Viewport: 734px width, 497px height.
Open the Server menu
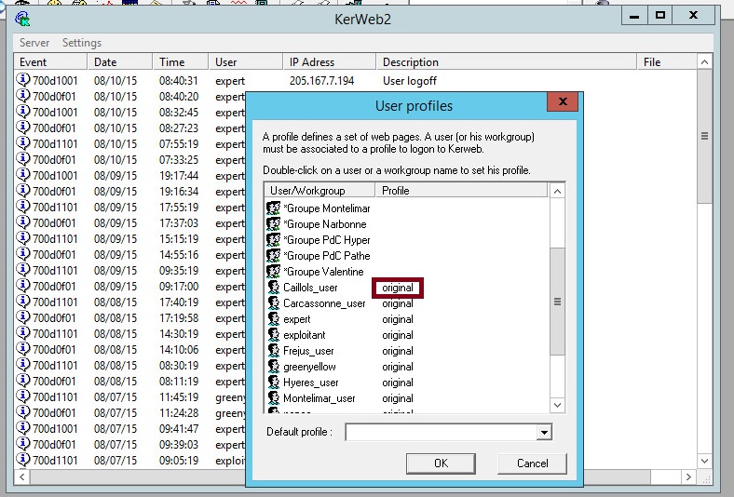[34, 43]
